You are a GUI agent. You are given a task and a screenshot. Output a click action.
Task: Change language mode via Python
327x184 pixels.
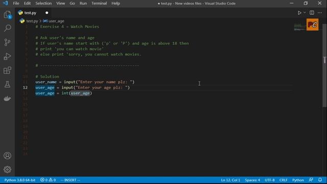(x=298, y=180)
